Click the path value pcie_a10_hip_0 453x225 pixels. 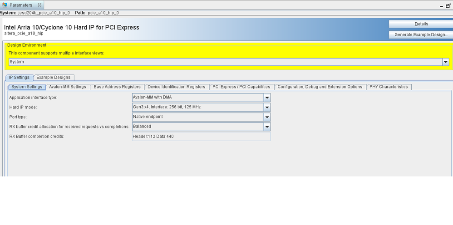pos(103,13)
